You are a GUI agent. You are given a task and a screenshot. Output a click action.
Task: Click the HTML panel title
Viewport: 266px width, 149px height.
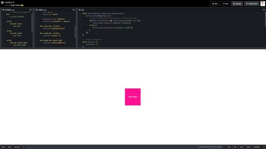click(8, 10)
